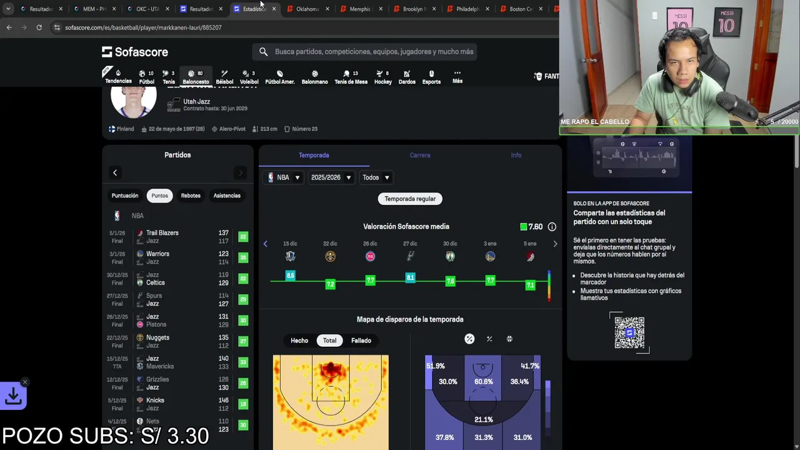
Task: Open the Fantasy link in the header
Action: pyautogui.click(x=547, y=76)
